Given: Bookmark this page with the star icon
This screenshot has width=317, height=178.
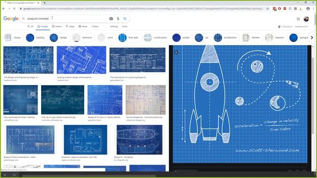Looking at the screenshot, I should pyautogui.click(x=267, y=9).
